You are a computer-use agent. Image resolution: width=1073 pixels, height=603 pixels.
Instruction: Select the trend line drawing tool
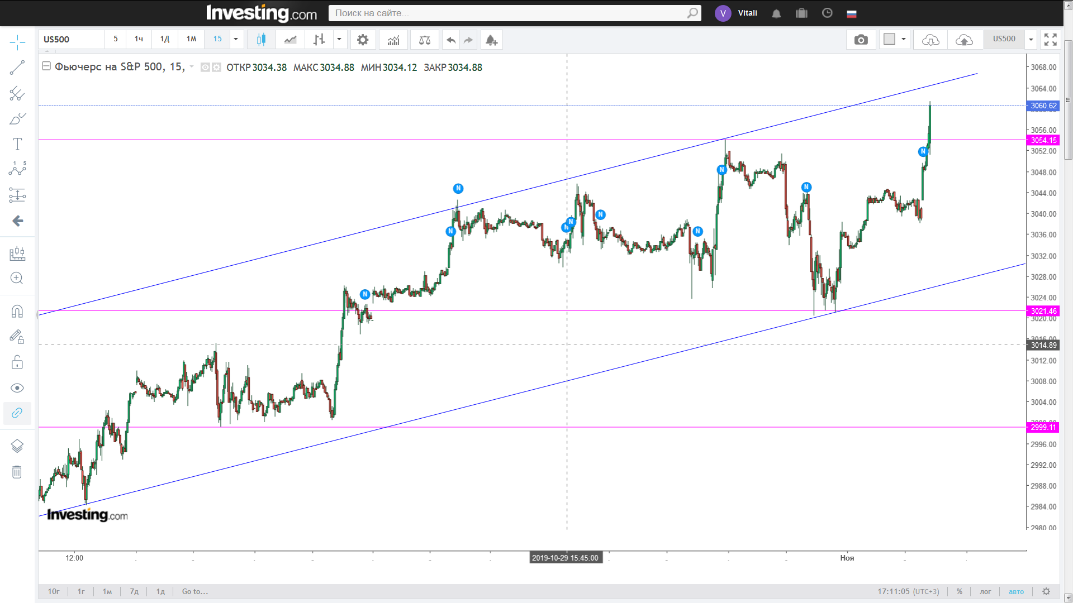(x=17, y=68)
